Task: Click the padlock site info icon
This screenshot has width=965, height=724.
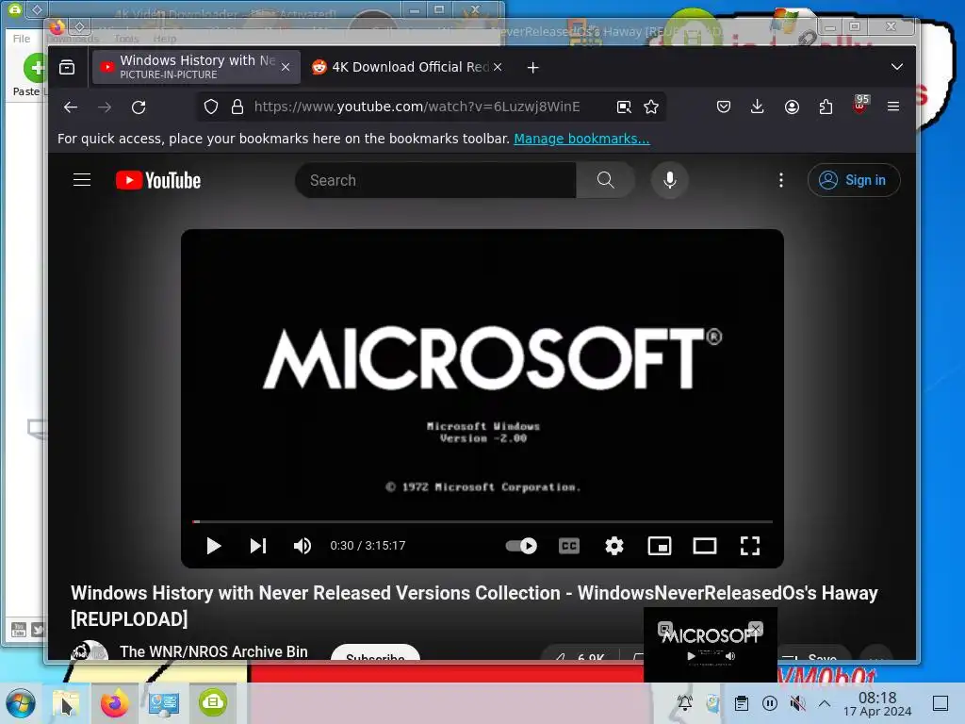Action: [237, 107]
